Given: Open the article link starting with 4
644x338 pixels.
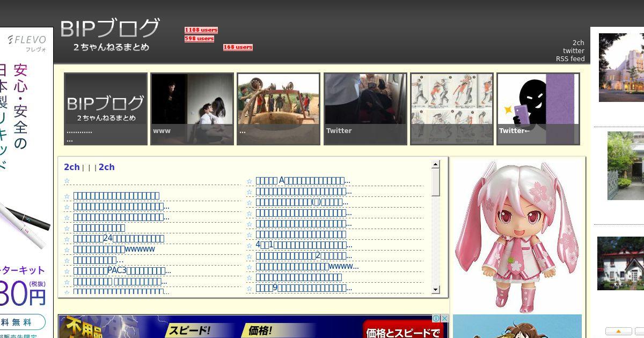Looking at the screenshot, I should tap(304, 245).
